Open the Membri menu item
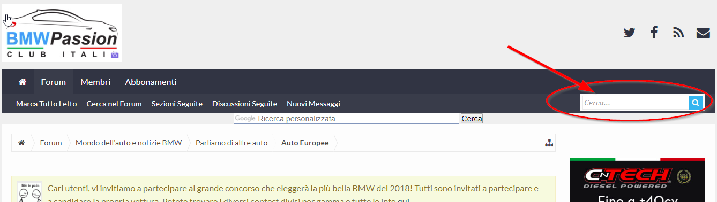Screen dimensions: 717x202 [x=95, y=82]
